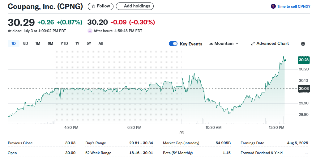Viewport: 316px width, 161px height.
Task: Click the 30.20 y-axis label
Action: [x=304, y=69]
